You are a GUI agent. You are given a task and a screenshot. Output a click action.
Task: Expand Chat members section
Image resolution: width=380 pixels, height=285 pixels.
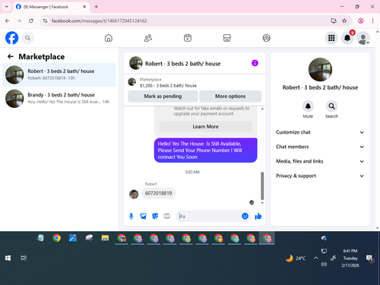point(320,147)
